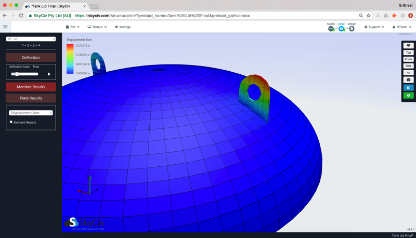Play the deflection animation
This screenshot has width=416, height=238.
[49, 74]
